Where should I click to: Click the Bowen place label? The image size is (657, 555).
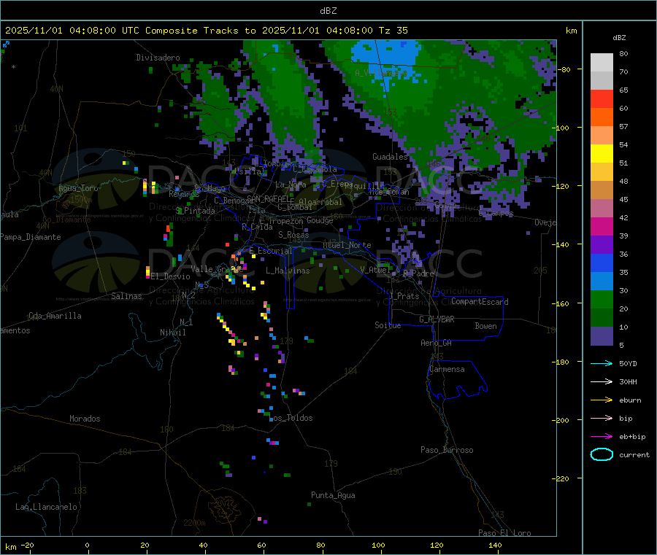[485, 326]
